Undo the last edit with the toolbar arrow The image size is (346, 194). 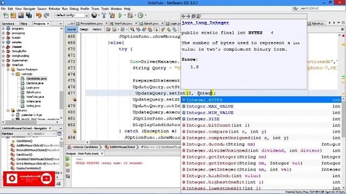[x=39, y=16]
